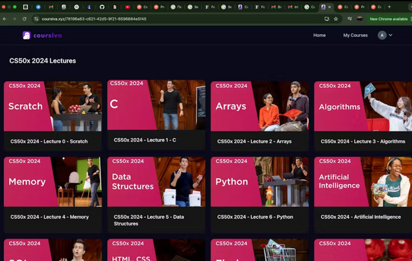Click title 'CS50x 2024 - Lecture 1 - C'

point(145,140)
